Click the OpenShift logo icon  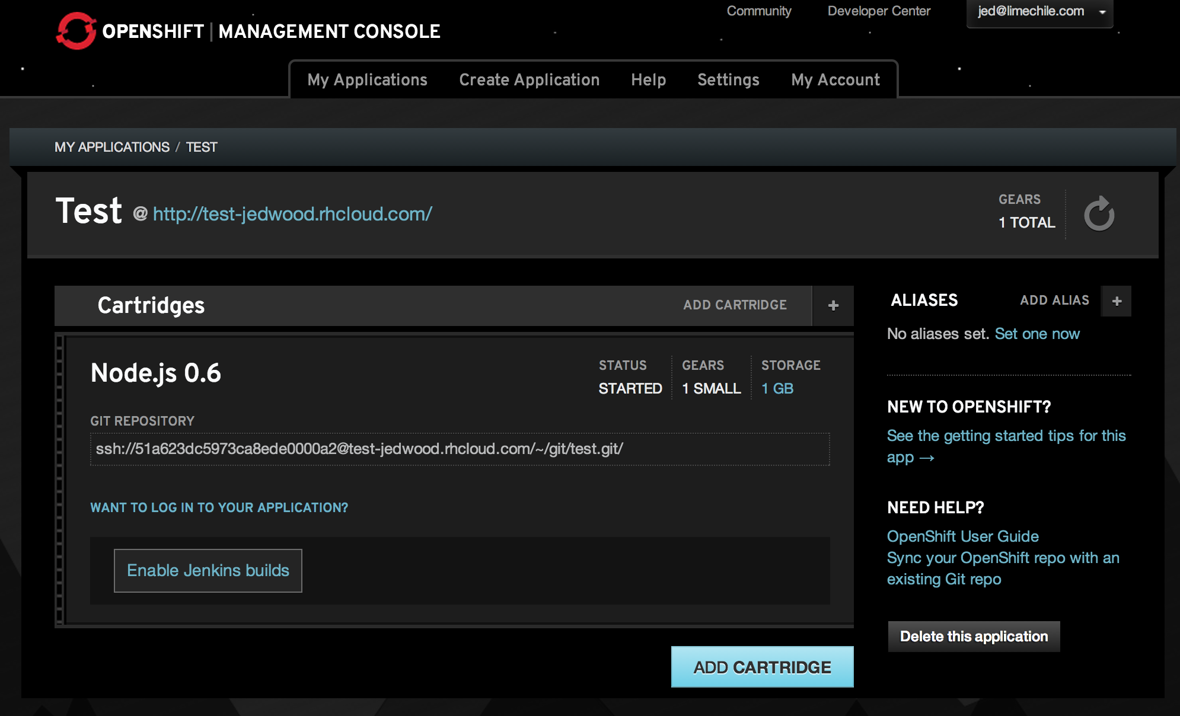pyautogui.click(x=76, y=31)
